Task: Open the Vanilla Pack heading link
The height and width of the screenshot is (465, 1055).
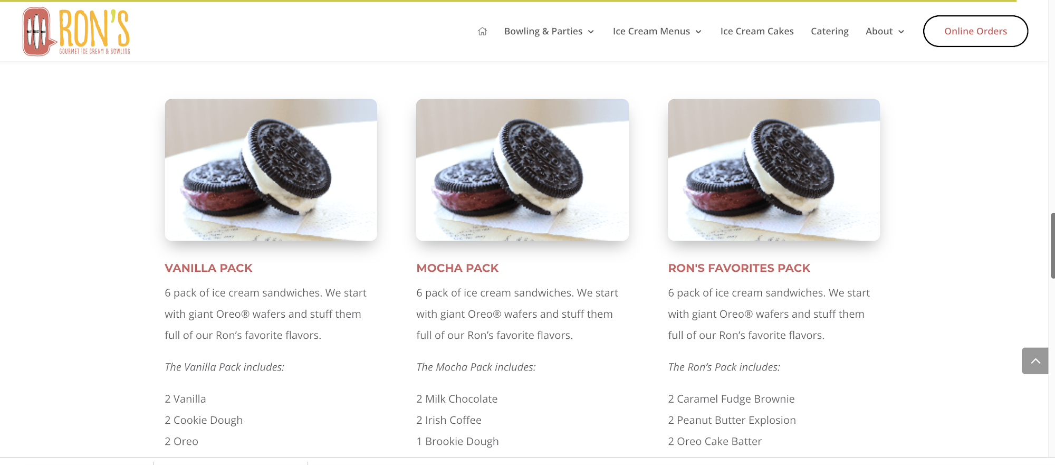Action: pos(208,268)
